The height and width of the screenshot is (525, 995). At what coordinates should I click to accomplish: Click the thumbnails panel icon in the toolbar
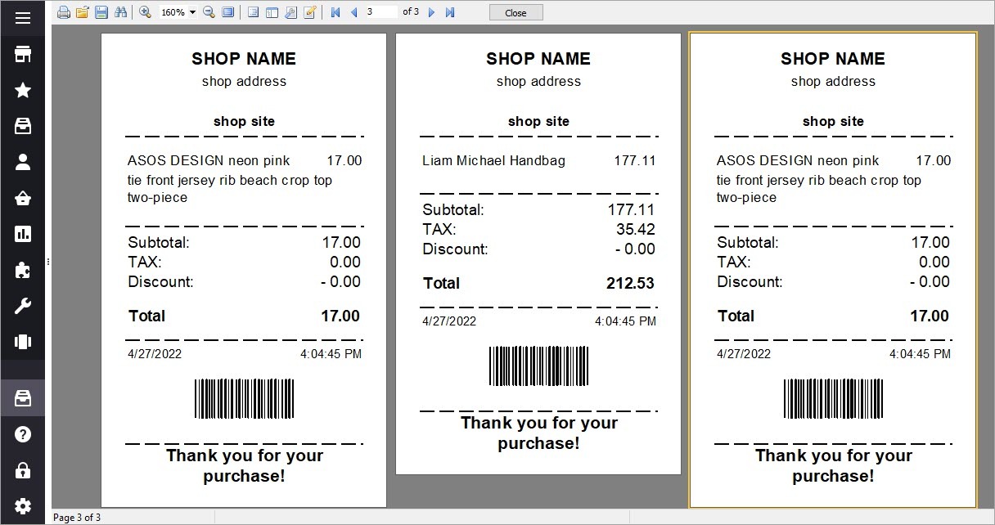click(x=272, y=12)
